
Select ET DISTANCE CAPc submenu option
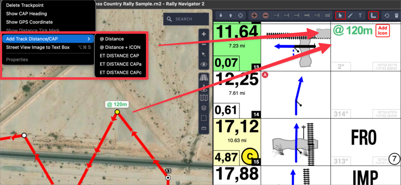pyautogui.click(x=121, y=72)
